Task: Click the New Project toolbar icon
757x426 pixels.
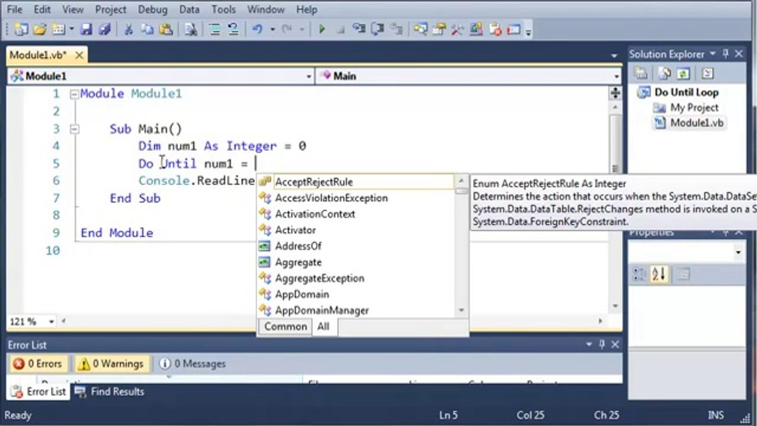Action: coord(21,29)
